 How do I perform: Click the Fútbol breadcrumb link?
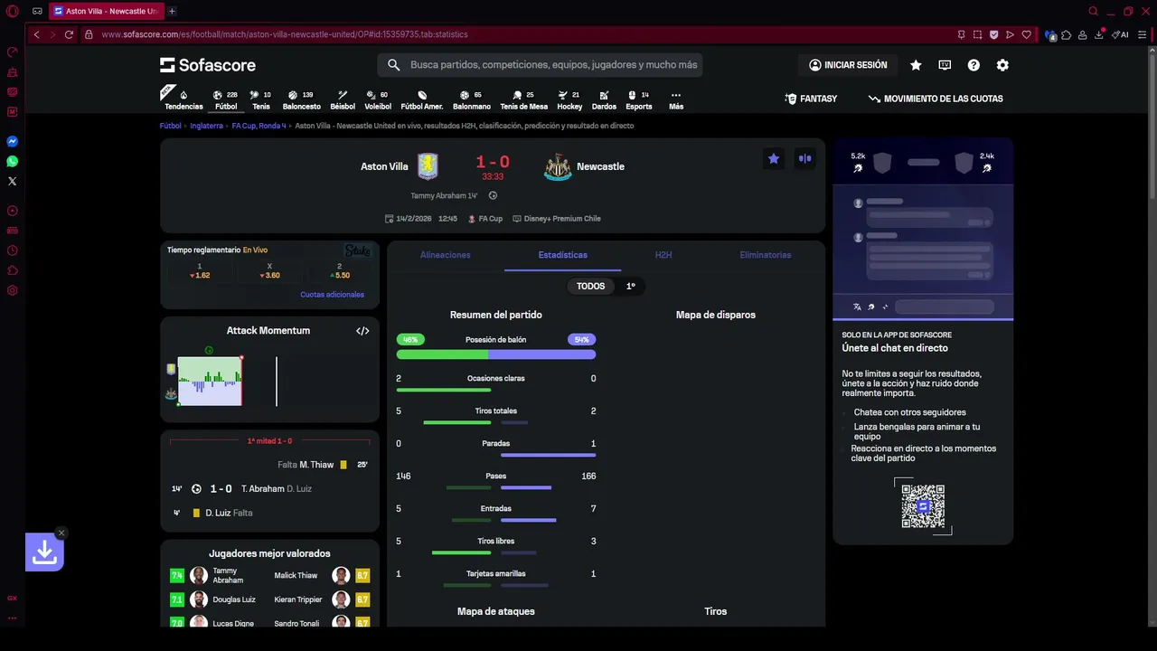pos(171,126)
